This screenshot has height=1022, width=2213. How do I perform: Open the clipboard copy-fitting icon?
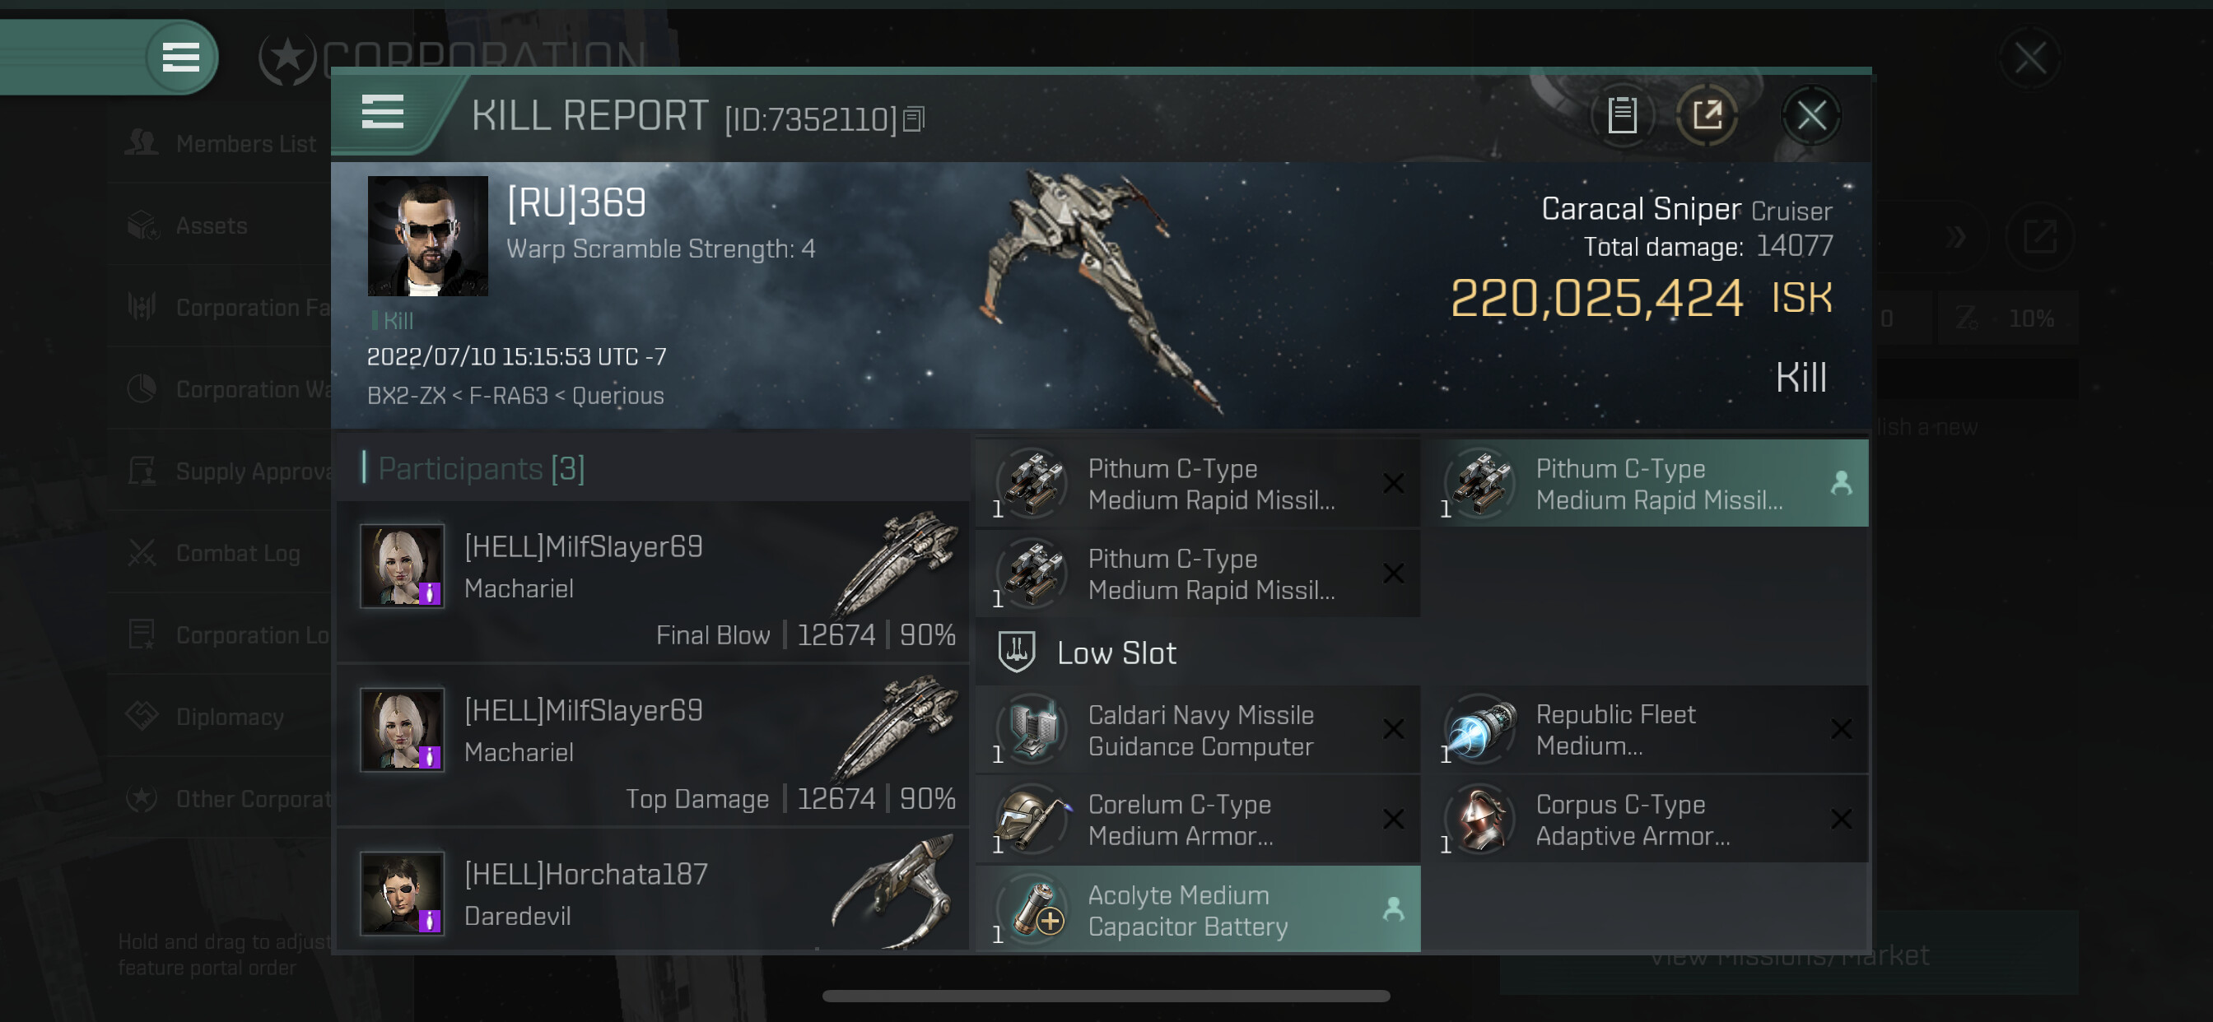click(1622, 115)
